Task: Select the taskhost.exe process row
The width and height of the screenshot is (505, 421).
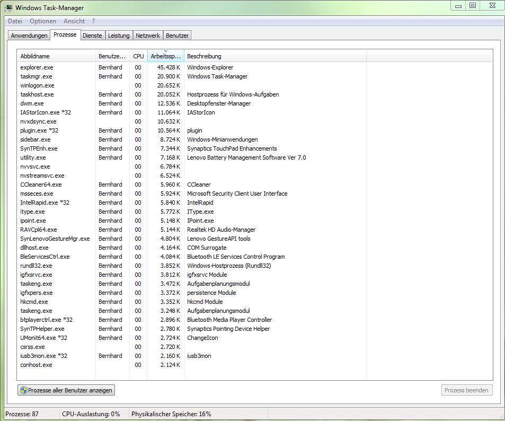Action: tap(192, 94)
